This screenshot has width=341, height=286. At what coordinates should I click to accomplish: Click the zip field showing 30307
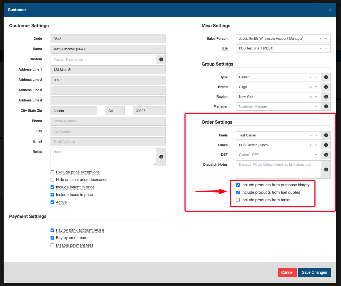tap(149, 111)
